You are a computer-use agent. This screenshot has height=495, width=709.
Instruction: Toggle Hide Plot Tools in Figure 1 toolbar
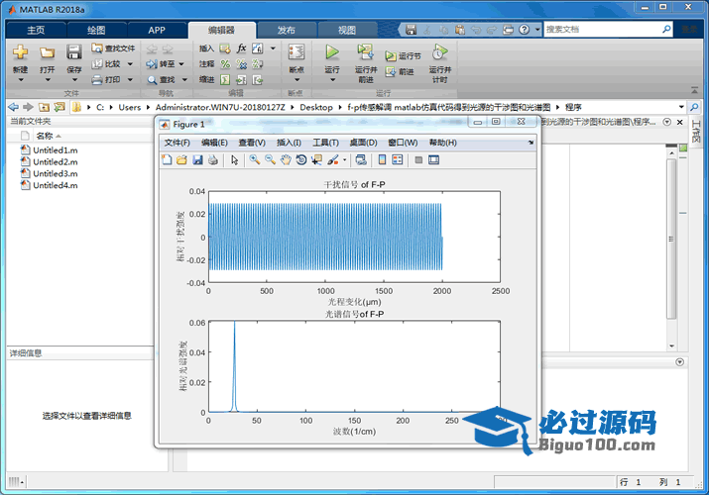click(418, 159)
